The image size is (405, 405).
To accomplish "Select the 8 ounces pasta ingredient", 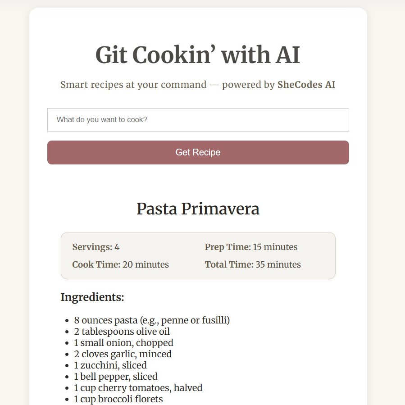I will pos(152,320).
